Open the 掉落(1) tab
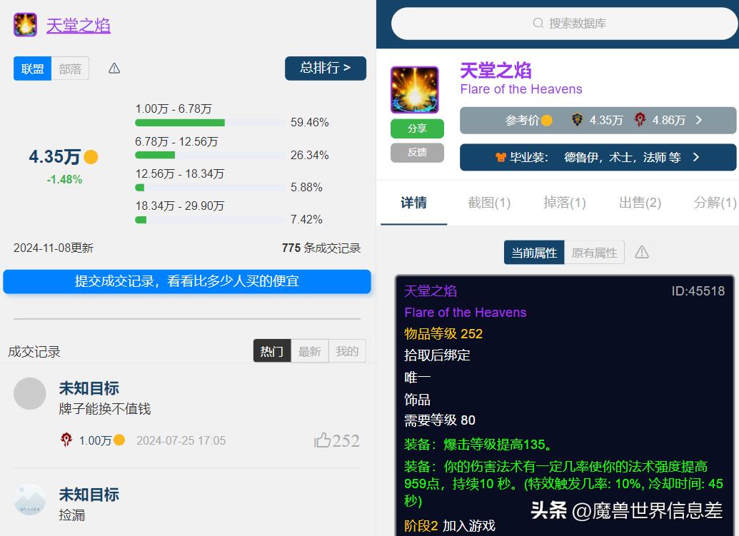The image size is (739, 536). (564, 203)
